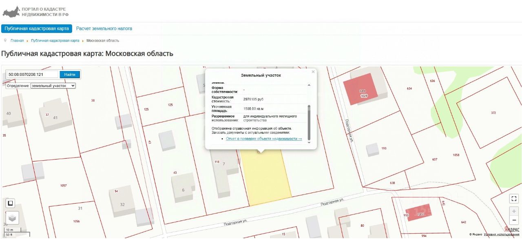Image resolution: width=522 pixels, height=239 pixels.
Task: Open the map layers selector
Action: pos(12,218)
